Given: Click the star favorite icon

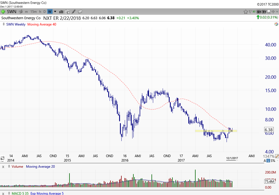Looking at the screenshot, I should point(246,12).
